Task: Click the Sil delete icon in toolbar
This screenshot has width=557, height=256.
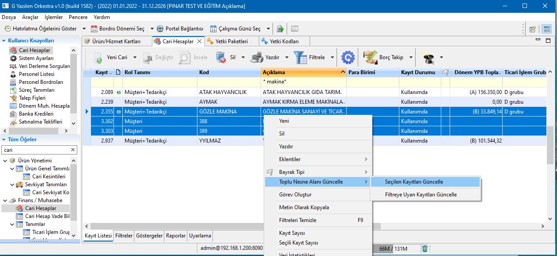Action: (x=221, y=58)
